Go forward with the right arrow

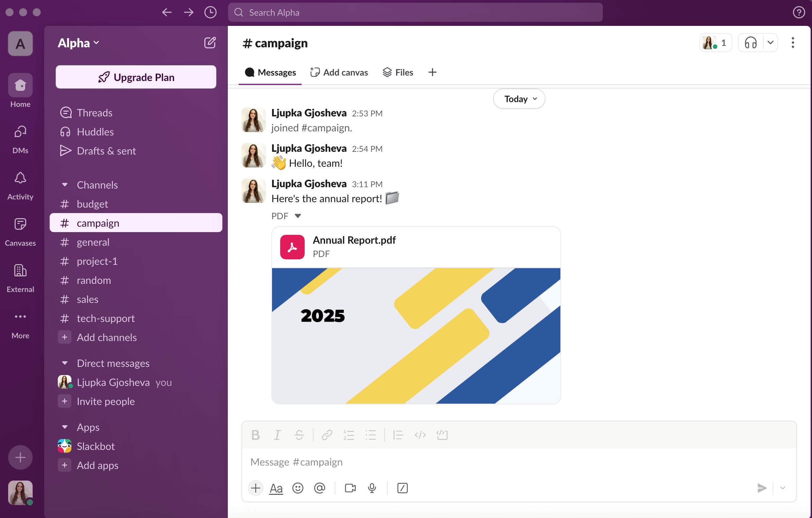[x=189, y=13]
